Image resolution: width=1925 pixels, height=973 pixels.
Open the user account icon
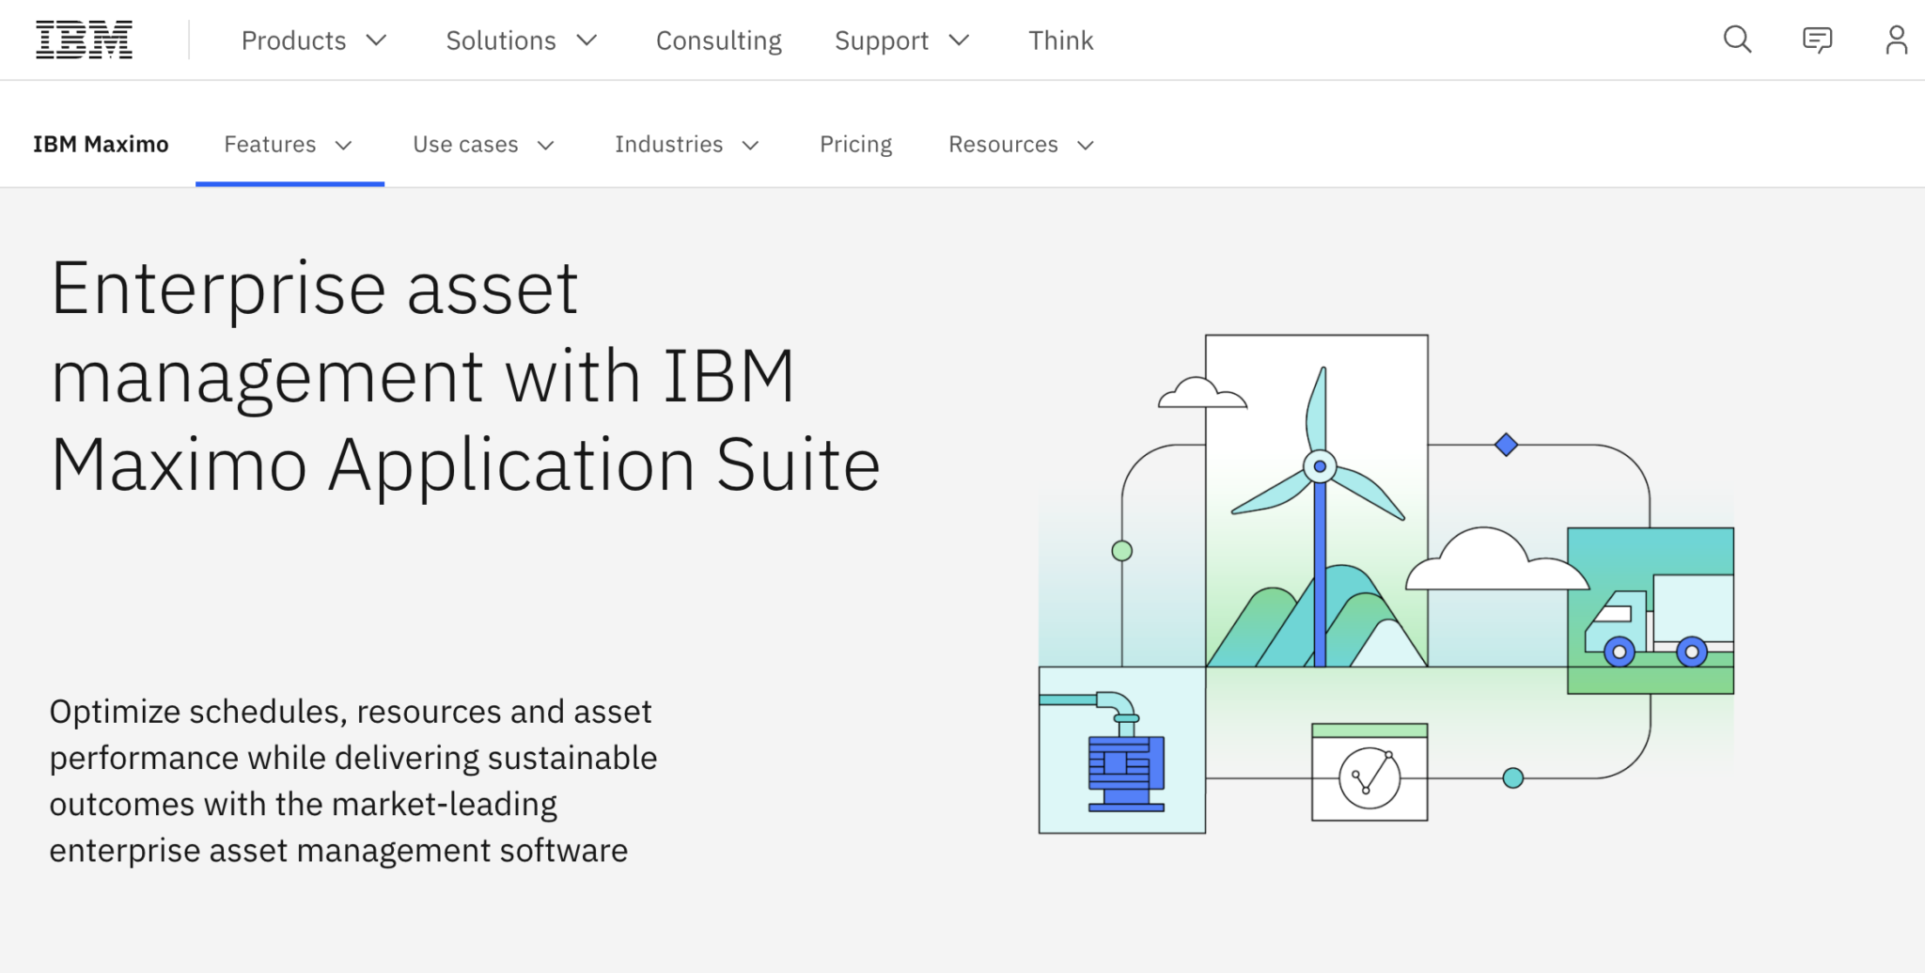click(1896, 39)
